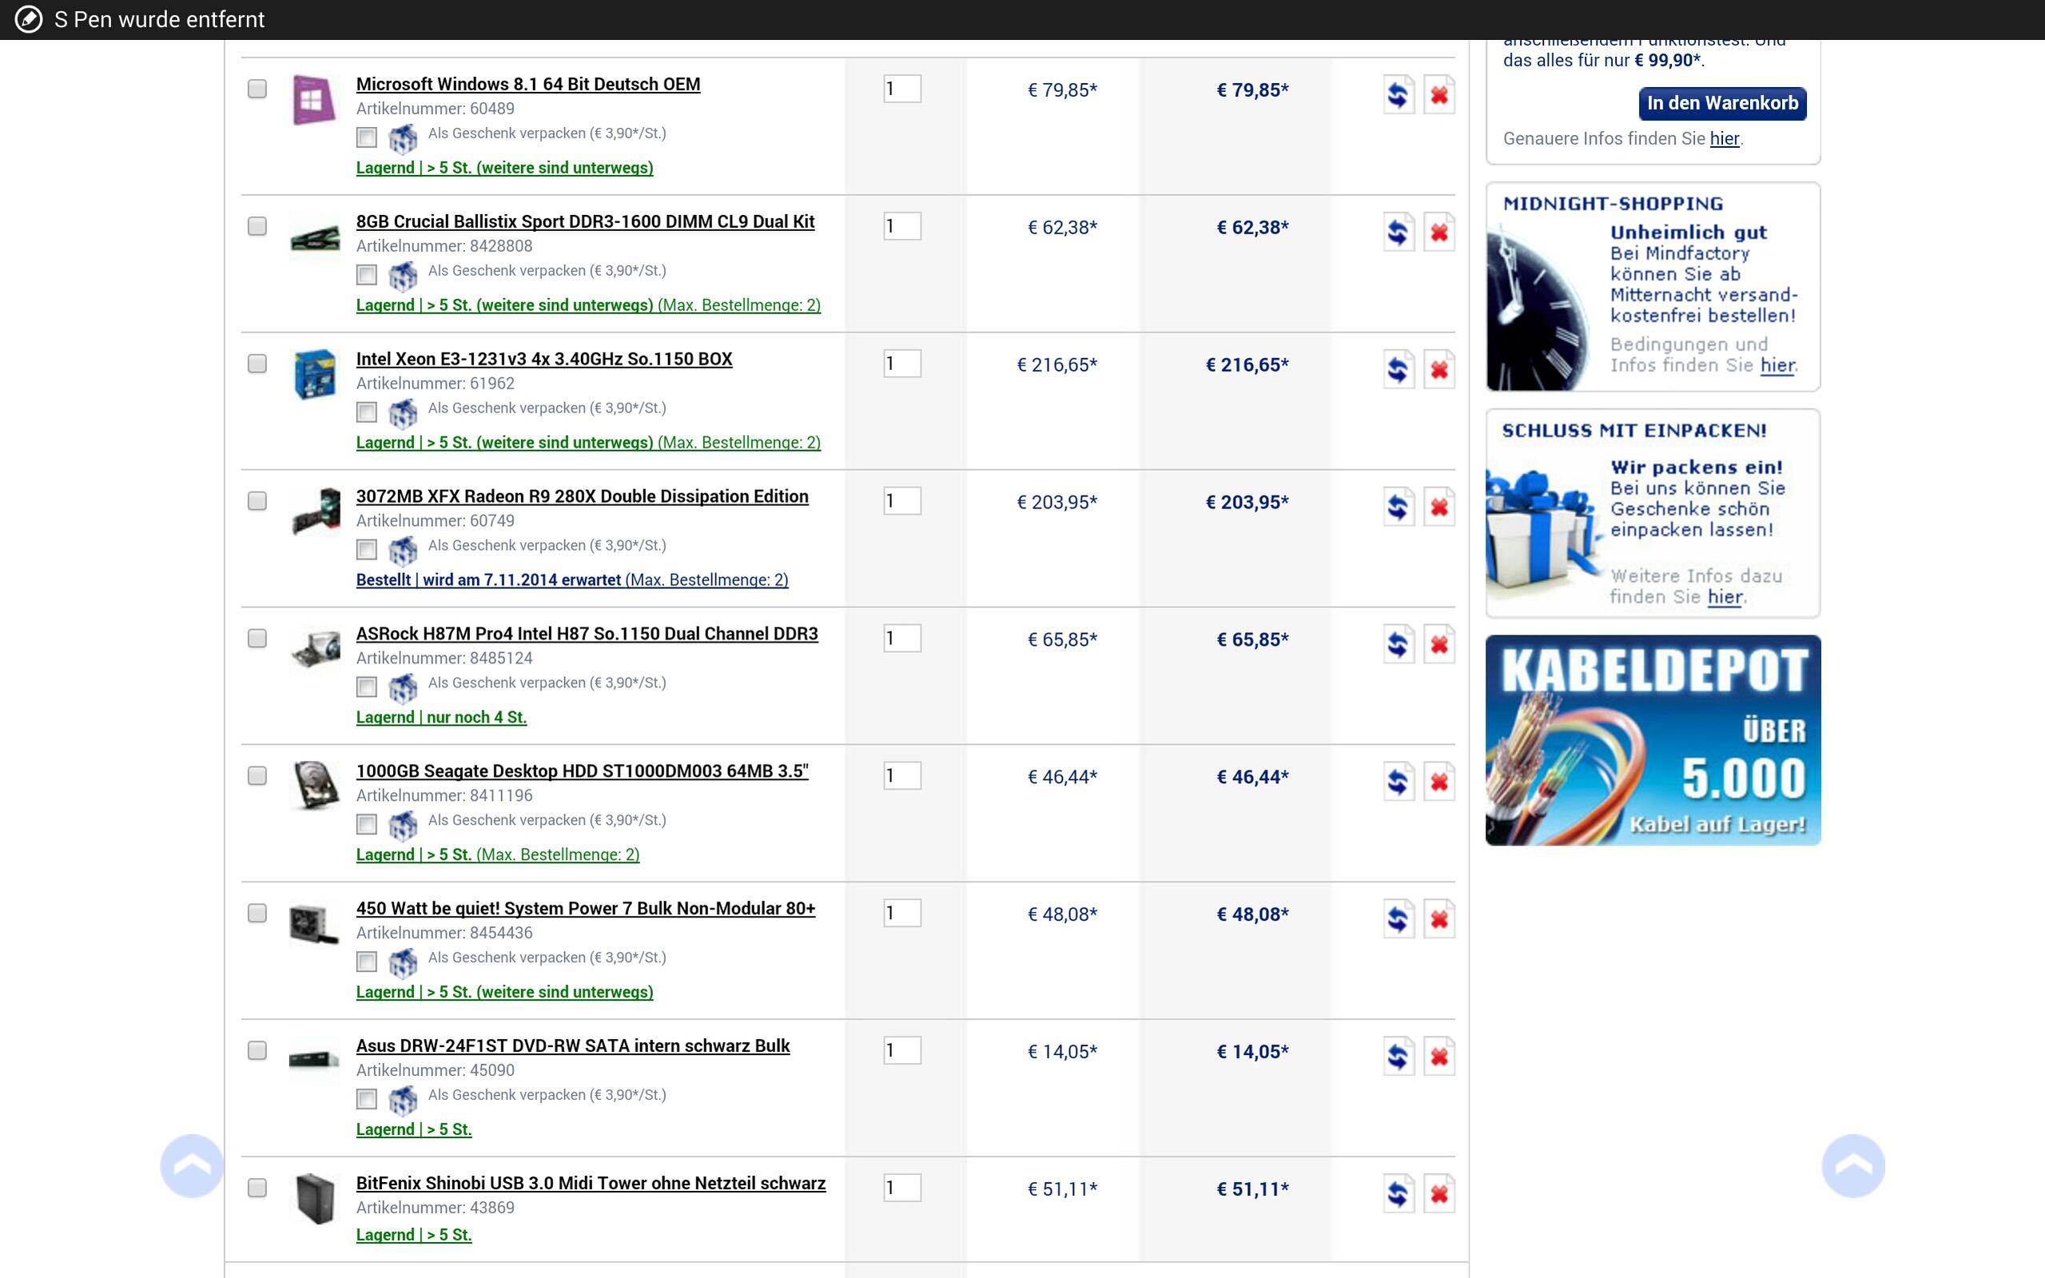Remove Windows 8.1 item with red X
The image size is (2045, 1278).
point(1438,94)
